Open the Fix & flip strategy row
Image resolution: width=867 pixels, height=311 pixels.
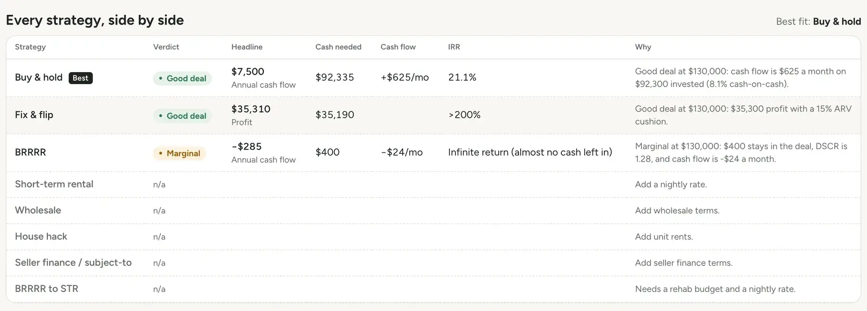click(x=433, y=115)
